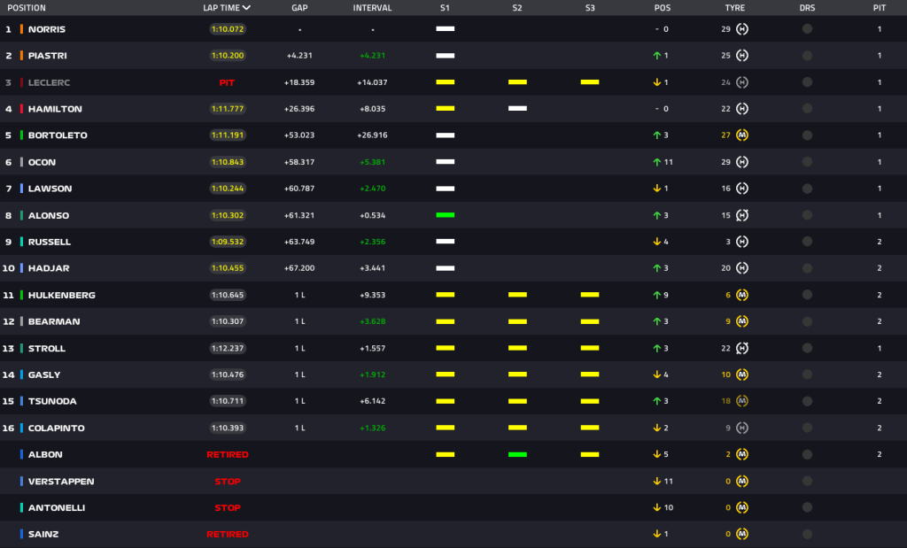Click the PIT column header

[x=880, y=8]
